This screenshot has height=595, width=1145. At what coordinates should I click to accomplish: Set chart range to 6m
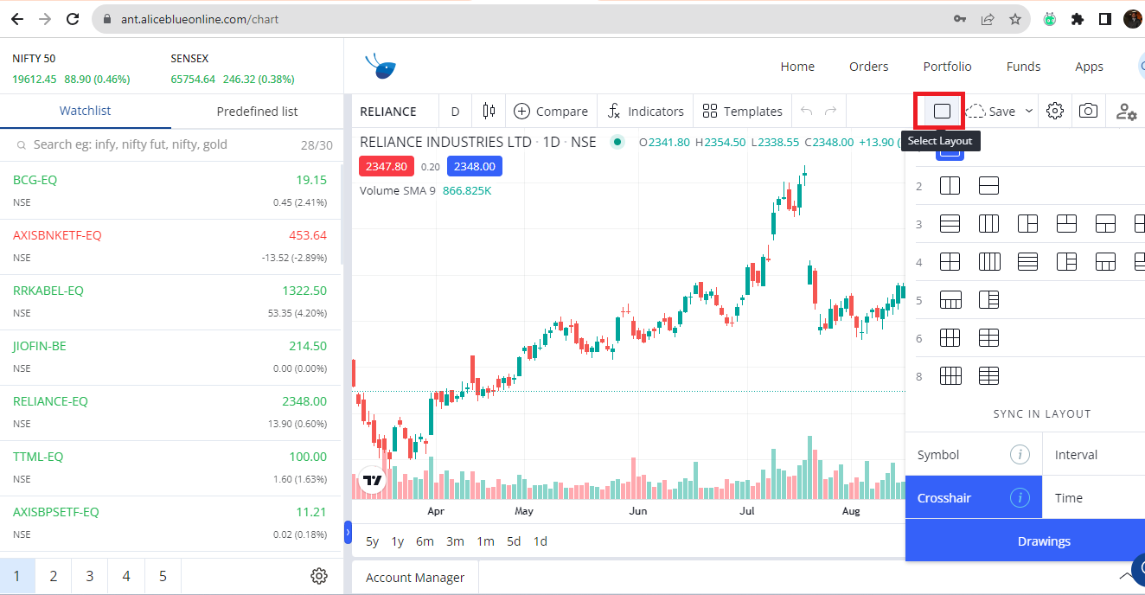[x=425, y=541]
